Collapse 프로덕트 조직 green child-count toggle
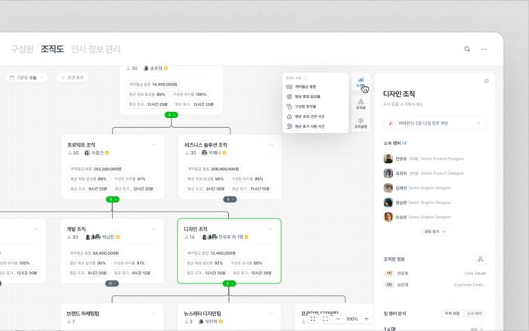This screenshot has height=331, width=529. click(113, 200)
